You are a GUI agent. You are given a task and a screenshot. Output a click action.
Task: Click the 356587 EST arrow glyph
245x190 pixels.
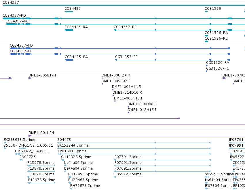[5, 148]
